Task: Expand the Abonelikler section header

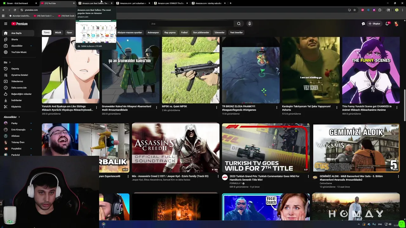Action: [12, 117]
